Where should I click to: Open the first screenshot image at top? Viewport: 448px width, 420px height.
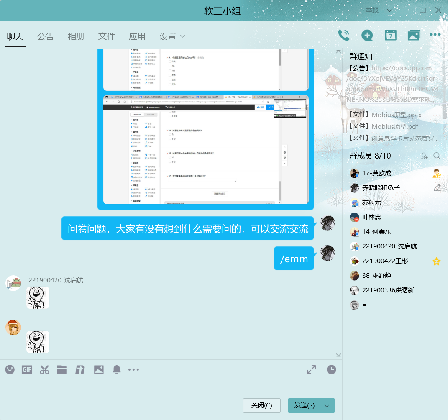click(x=206, y=69)
